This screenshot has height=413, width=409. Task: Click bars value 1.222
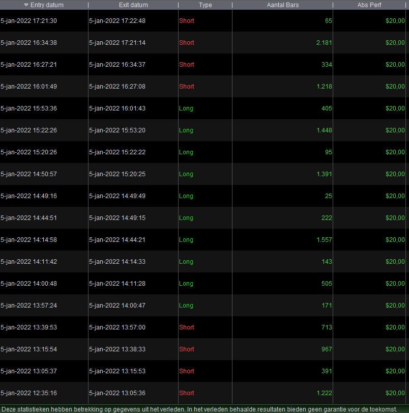(x=324, y=393)
